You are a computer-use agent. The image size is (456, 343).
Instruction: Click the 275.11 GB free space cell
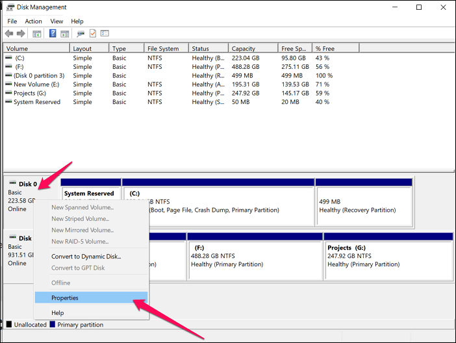(295, 67)
